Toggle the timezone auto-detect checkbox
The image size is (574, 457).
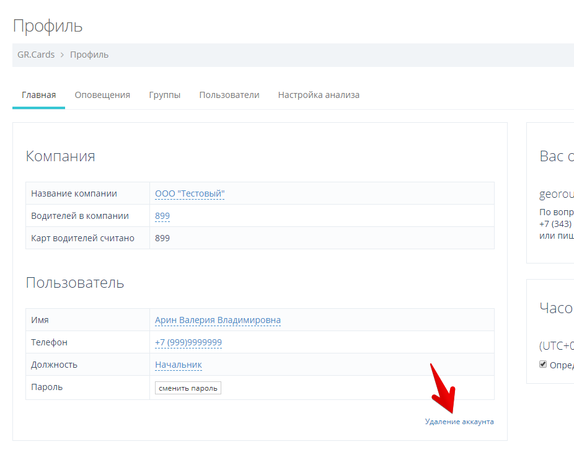pos(543,364)
